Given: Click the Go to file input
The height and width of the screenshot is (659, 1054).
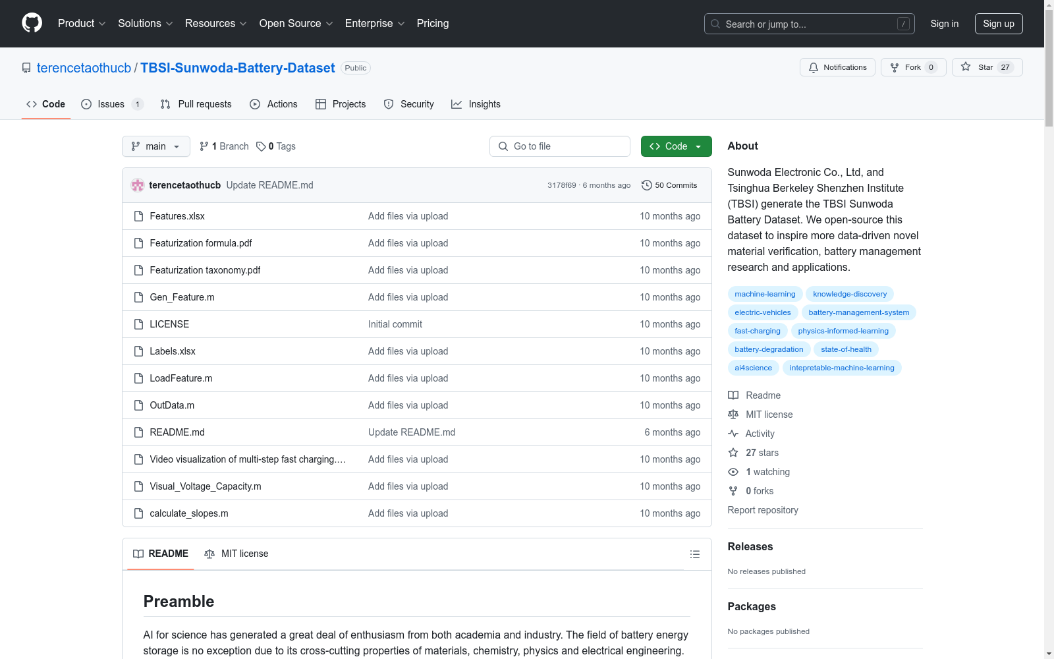Looking at the screenshot, I should (560, 146).
